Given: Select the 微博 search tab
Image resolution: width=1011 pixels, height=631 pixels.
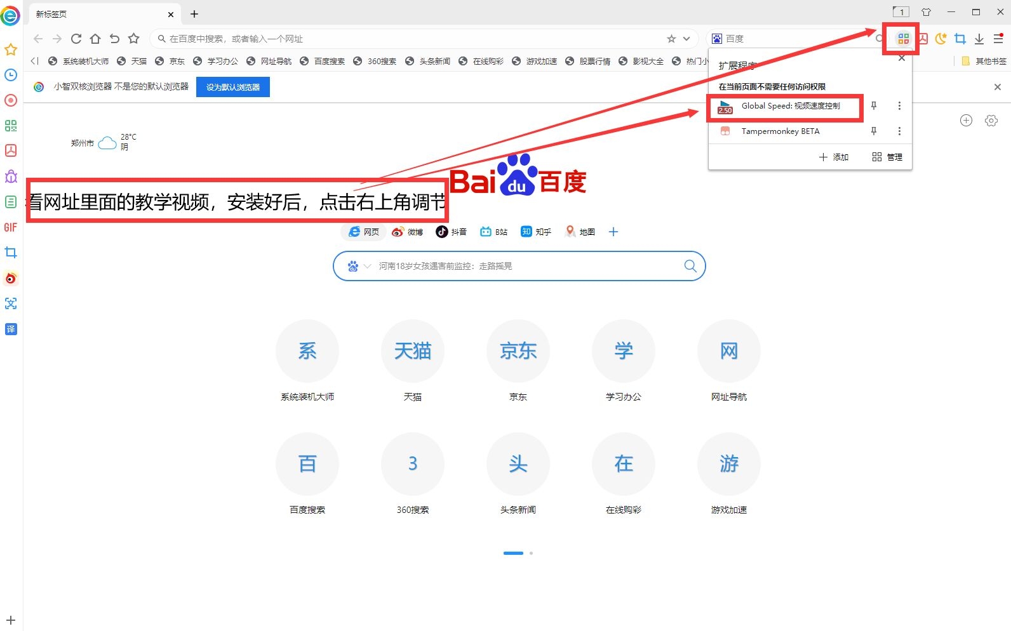Looking at the screenshot, I should coord(407,232).
